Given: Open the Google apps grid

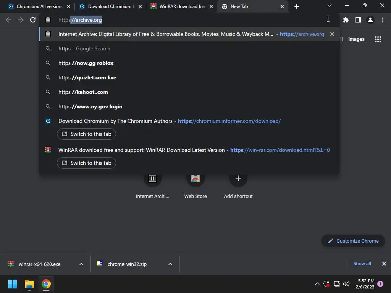Looking at the screenshot, I should point(378,39).
